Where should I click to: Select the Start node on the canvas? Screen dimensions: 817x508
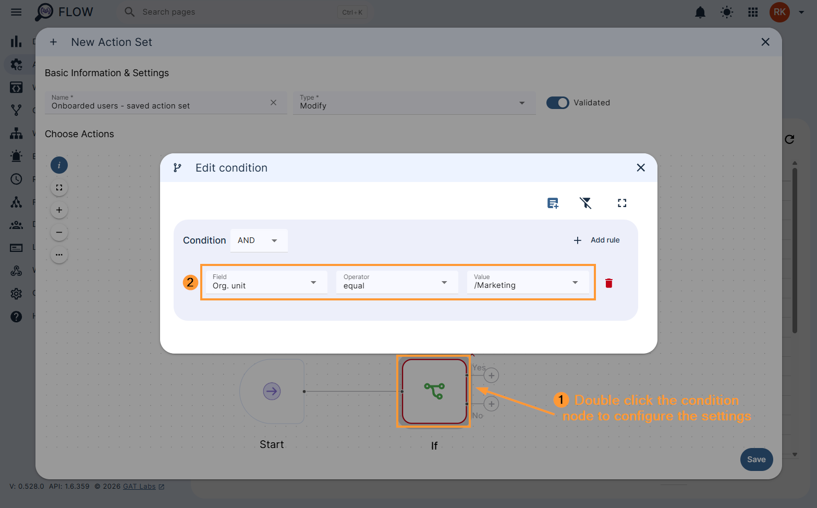(272, 391)
